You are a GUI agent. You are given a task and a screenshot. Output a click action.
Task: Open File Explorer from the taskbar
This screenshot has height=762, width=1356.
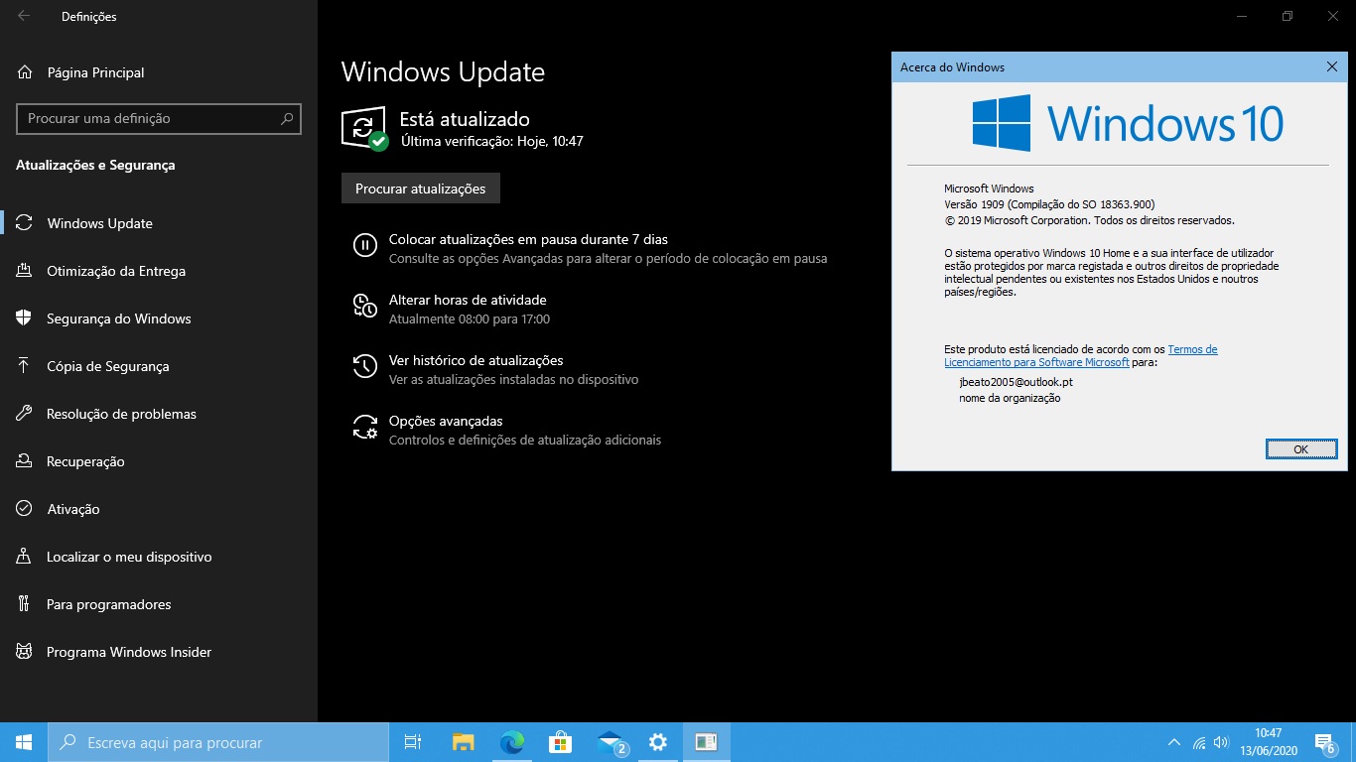pyautogui.click(x=463, y=742)
